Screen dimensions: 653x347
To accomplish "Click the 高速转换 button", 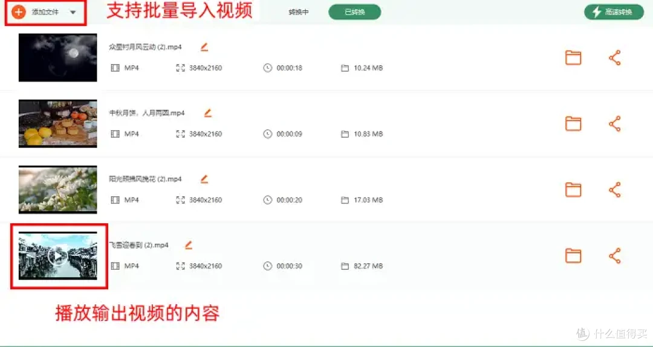I will click(614, 12).
